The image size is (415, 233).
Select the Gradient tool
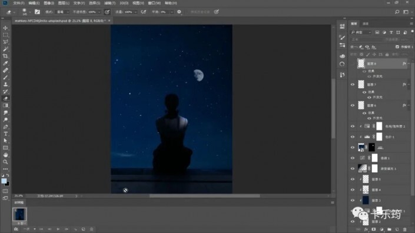pyautogui.click(x=5, y=105)
